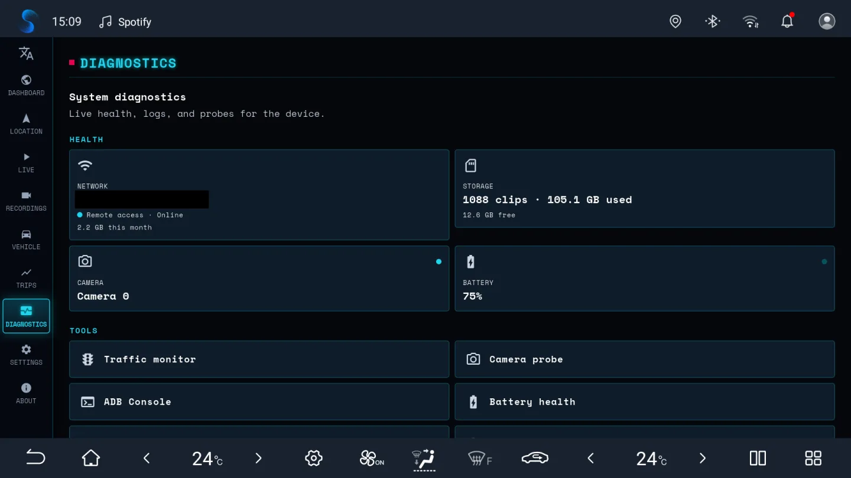This screenshot has height=478, width=851.
Task: Toggle air recirculation car icon
Action: pos(535,458)
